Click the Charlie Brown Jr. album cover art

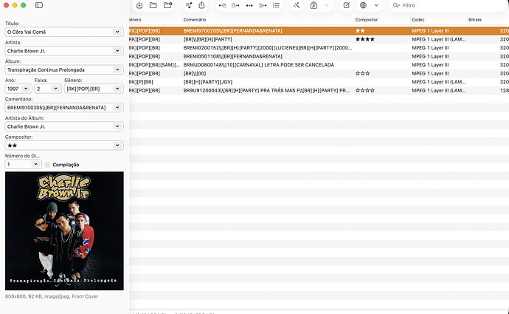(64, 231)
